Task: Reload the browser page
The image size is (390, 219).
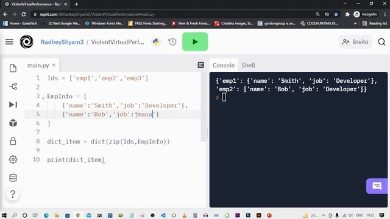Action: [x=24, y=15]
